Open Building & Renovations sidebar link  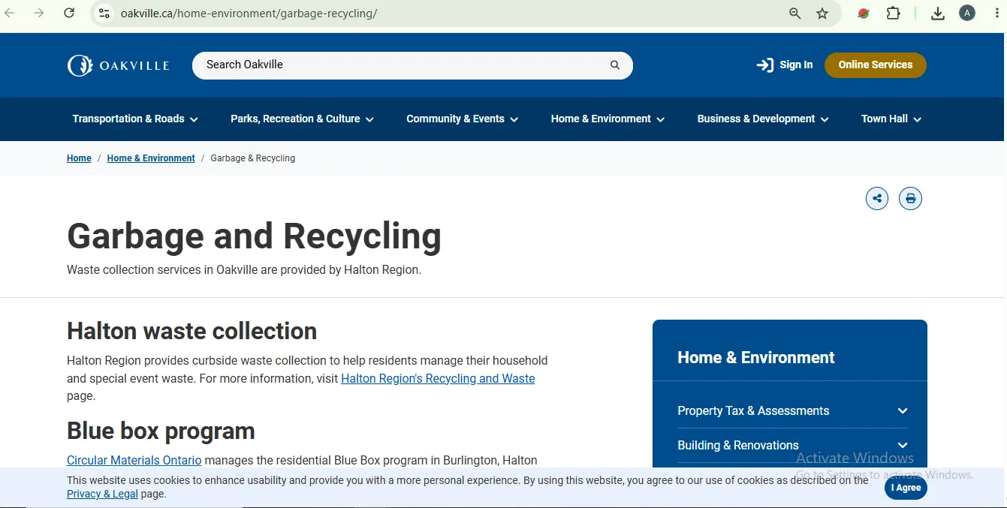click(738, 446)
